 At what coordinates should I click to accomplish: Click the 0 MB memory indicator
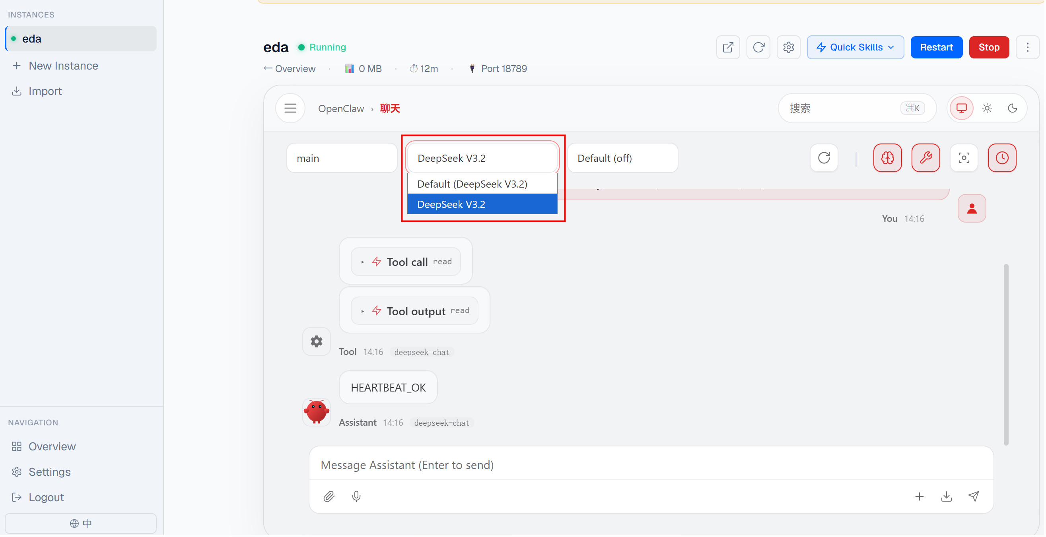(363, 69)
